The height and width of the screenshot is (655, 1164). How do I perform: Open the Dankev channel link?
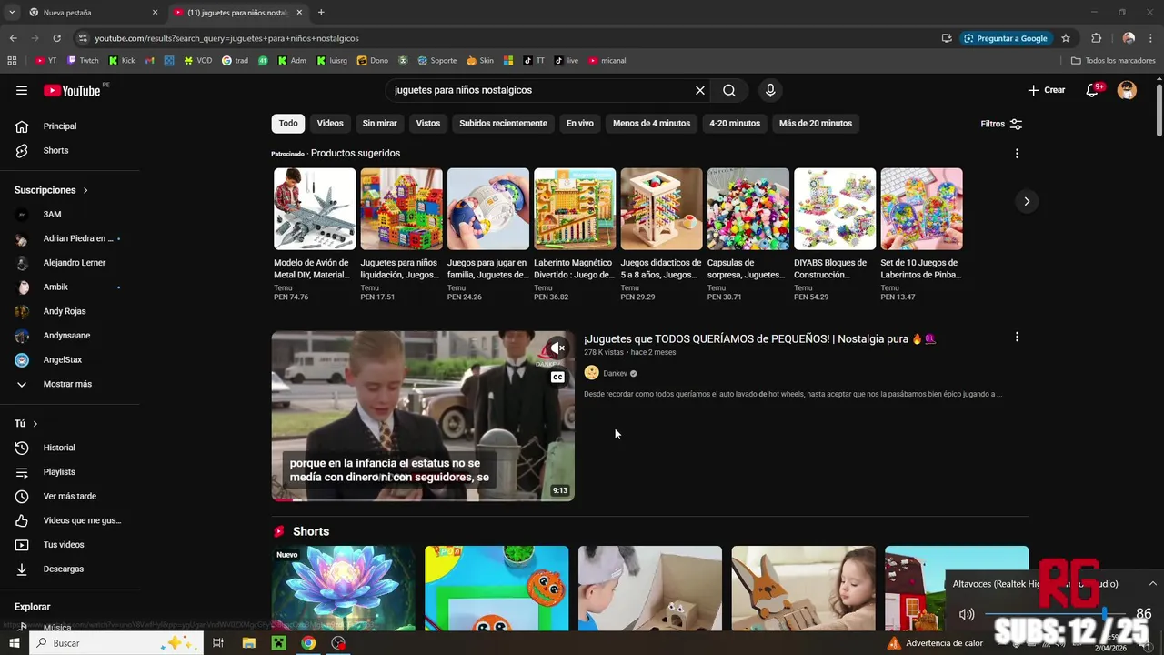coord(615,373)
